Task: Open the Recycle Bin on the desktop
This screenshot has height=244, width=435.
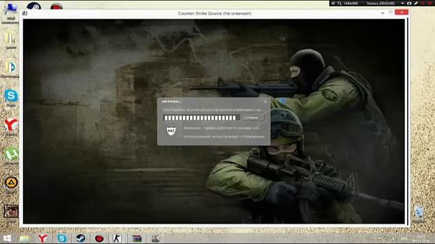Action: [418, 212]
